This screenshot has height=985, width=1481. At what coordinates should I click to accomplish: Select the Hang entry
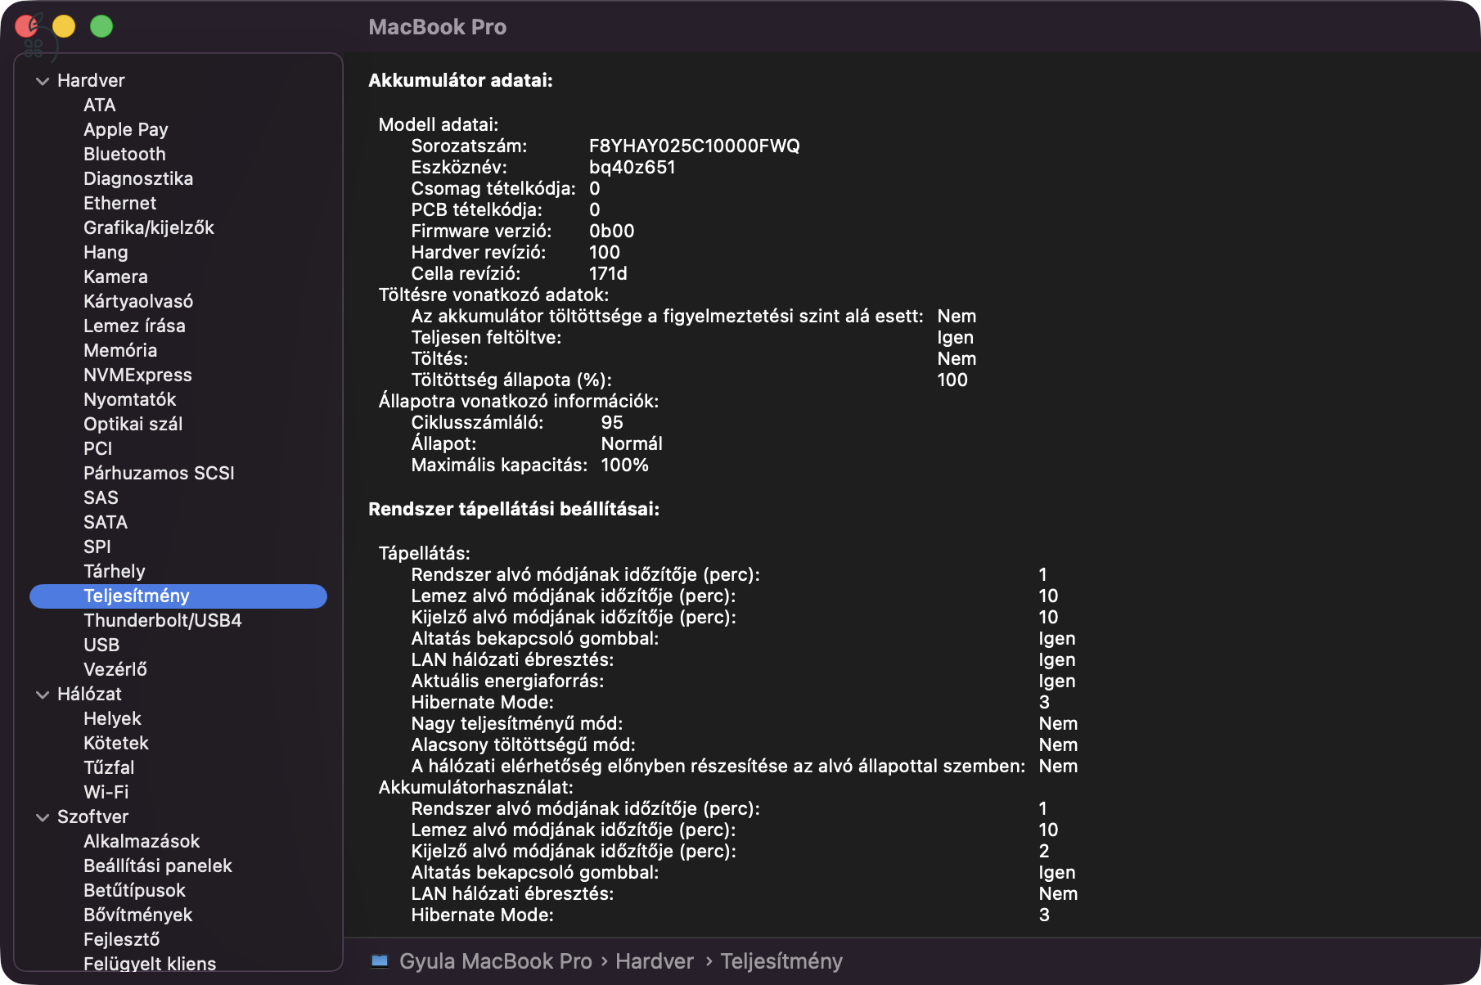click(x=106, y=252)
